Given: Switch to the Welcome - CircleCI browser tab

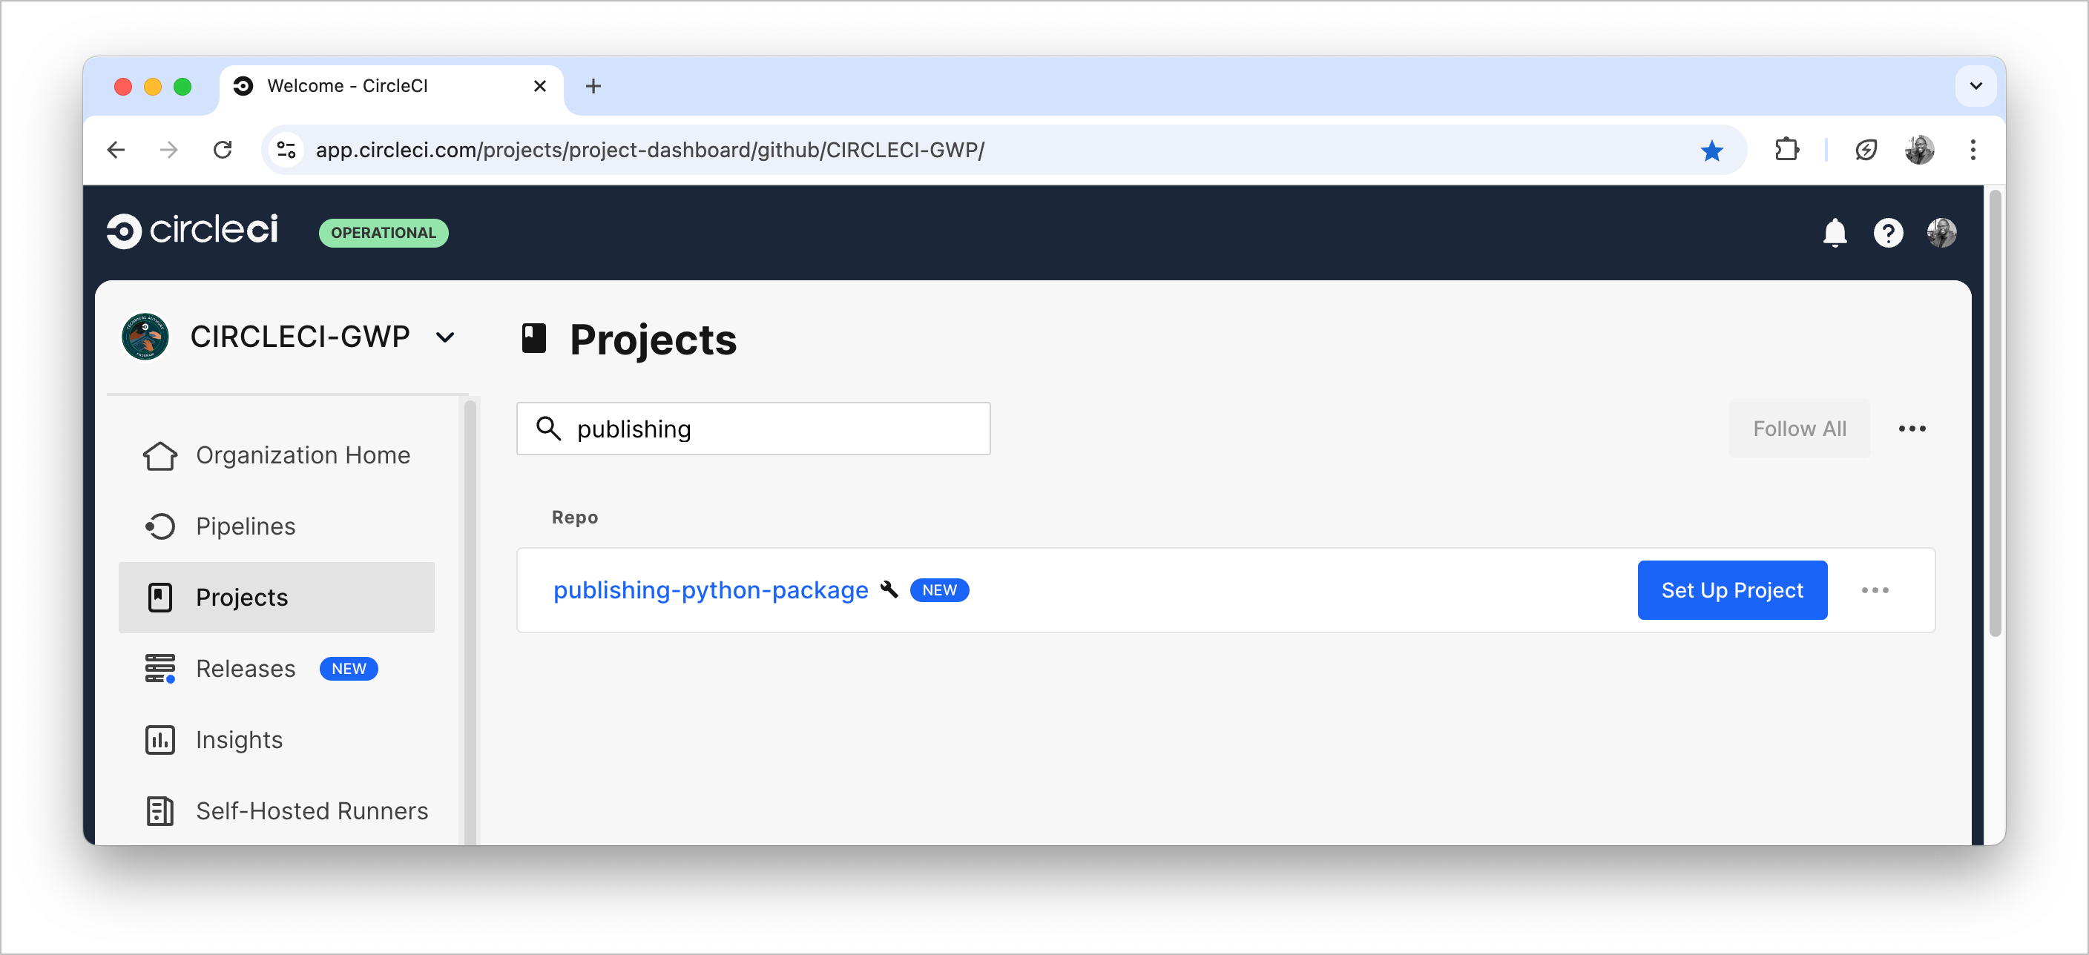Looking at the screenshot, I should click(349, 86).
